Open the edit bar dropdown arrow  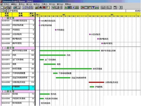8,11
